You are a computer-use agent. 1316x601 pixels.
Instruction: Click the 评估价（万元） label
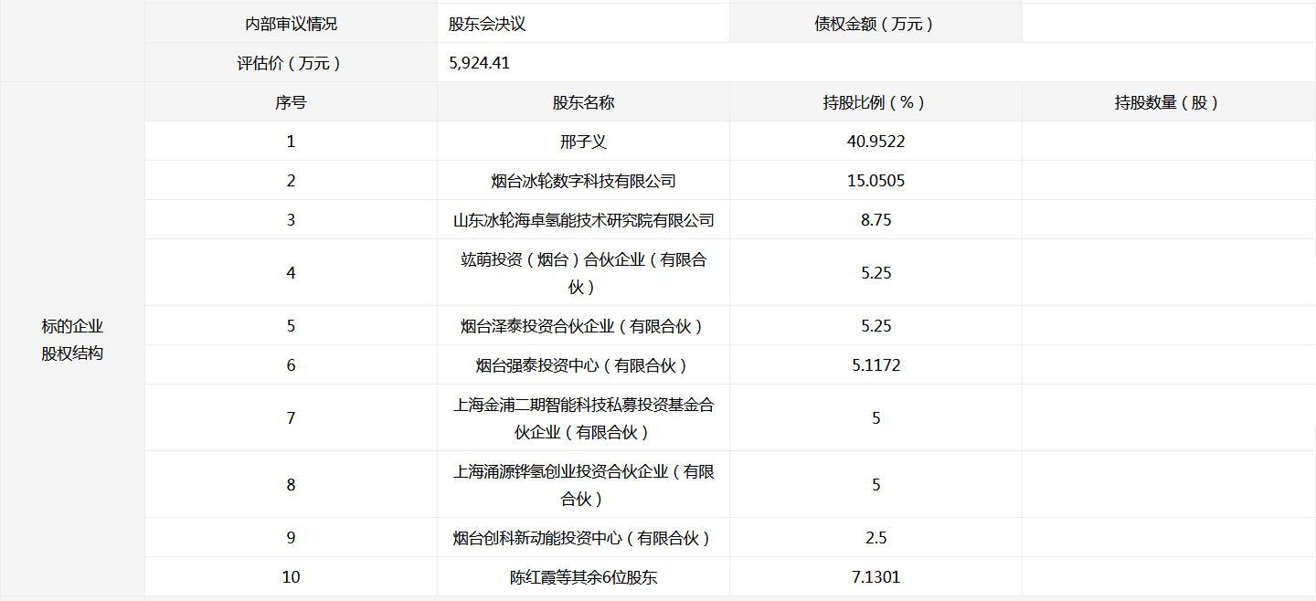291,63
